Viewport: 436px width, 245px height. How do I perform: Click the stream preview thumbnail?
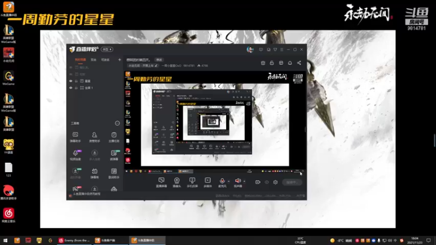tap(215, 122)
